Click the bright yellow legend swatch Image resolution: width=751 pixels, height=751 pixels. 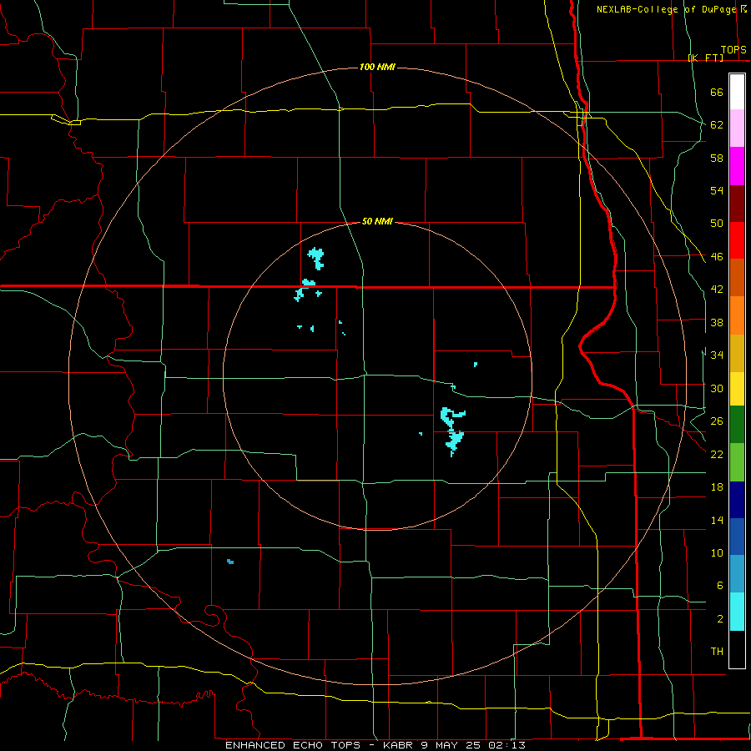point(737,388)
